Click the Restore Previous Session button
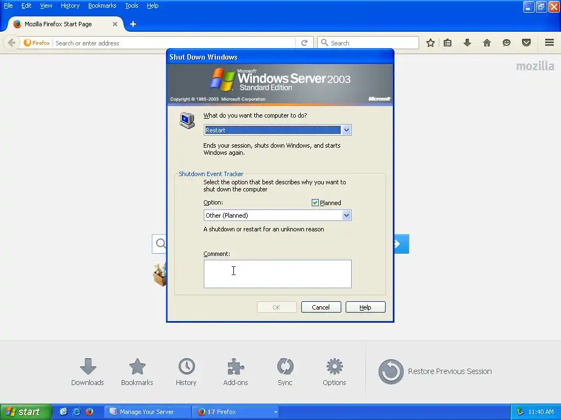 point(435,371)
